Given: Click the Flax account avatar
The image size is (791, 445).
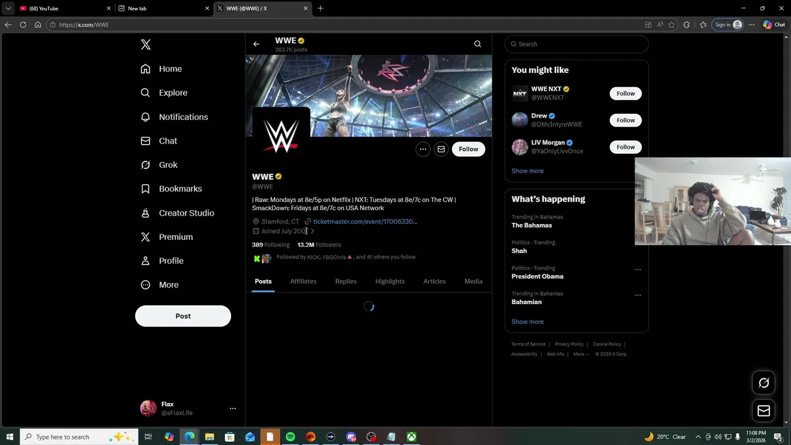Looking at the screenshot, I should [x=148, y=409].
